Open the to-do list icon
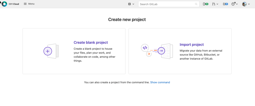This screenshot has height=106, width=255. point(225,4)
